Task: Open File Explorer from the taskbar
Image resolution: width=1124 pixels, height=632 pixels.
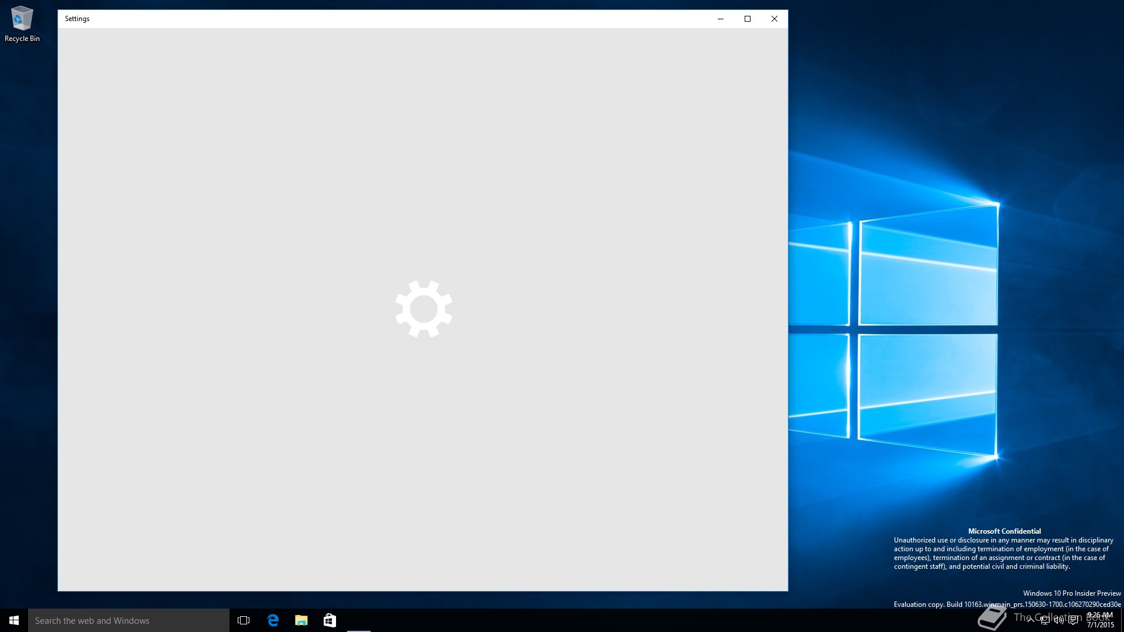Action: point(301,620)
